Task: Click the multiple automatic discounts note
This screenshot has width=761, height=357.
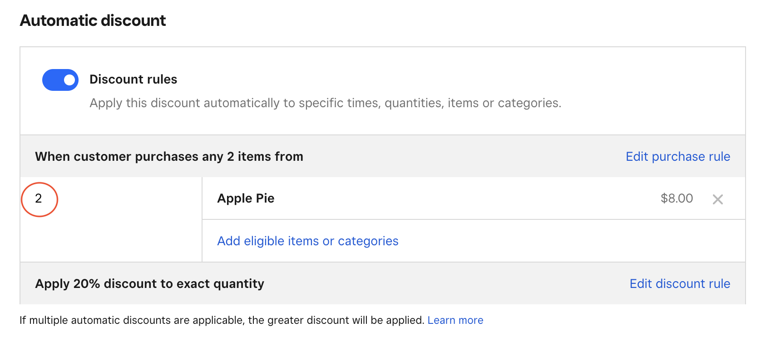Action: click(x=222, y=320)
